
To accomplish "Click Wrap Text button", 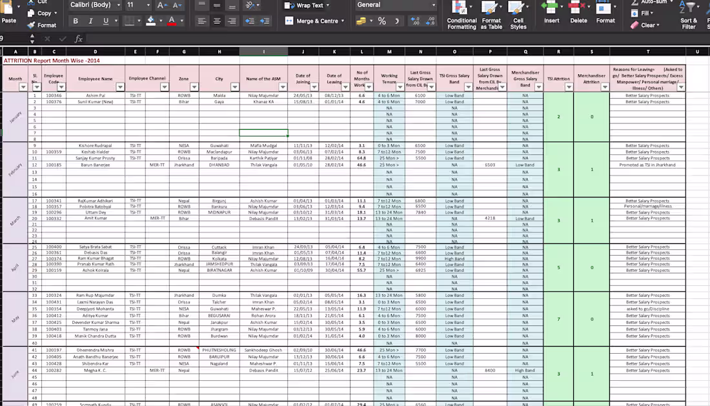I will [307, 5].
